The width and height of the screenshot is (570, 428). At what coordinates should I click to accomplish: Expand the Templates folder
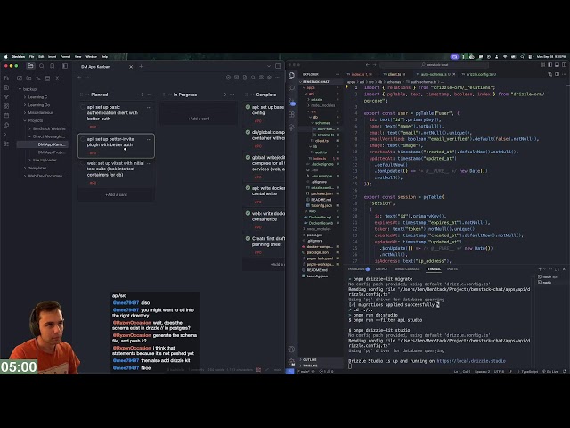tap(25, 169)
